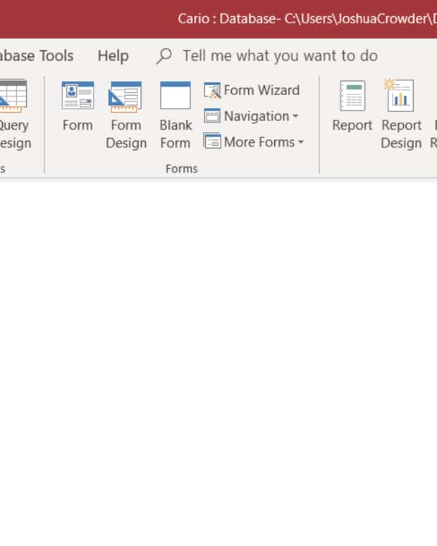Expand the More Forms dropdown arrow
Screen dimensions: 437x546
click(x=301, y=142)
